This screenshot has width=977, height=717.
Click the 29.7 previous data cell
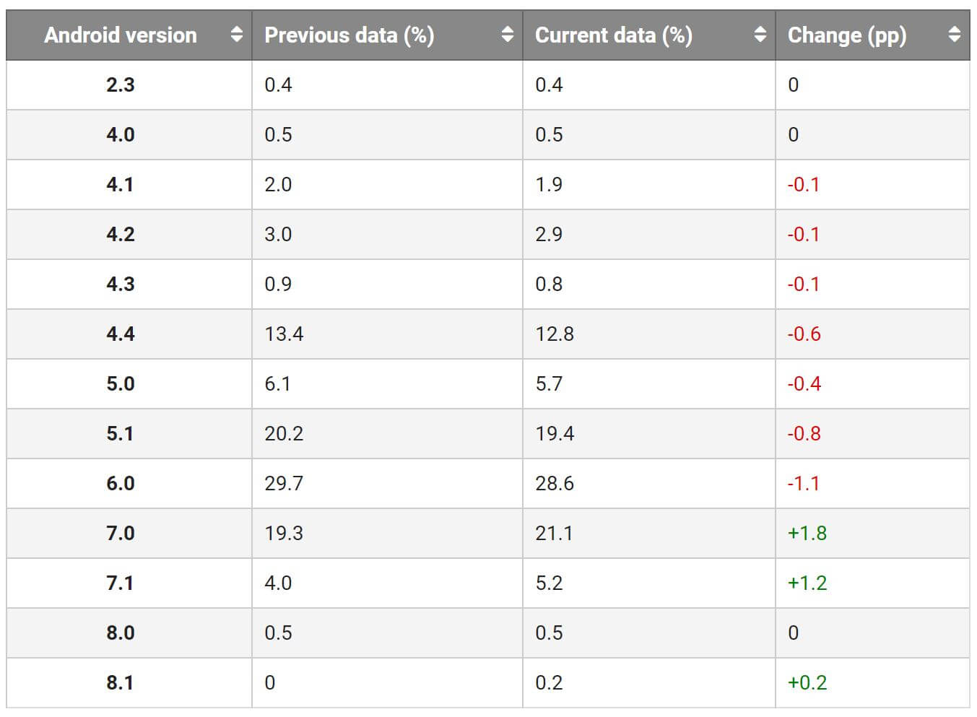[x=284, y=483]
